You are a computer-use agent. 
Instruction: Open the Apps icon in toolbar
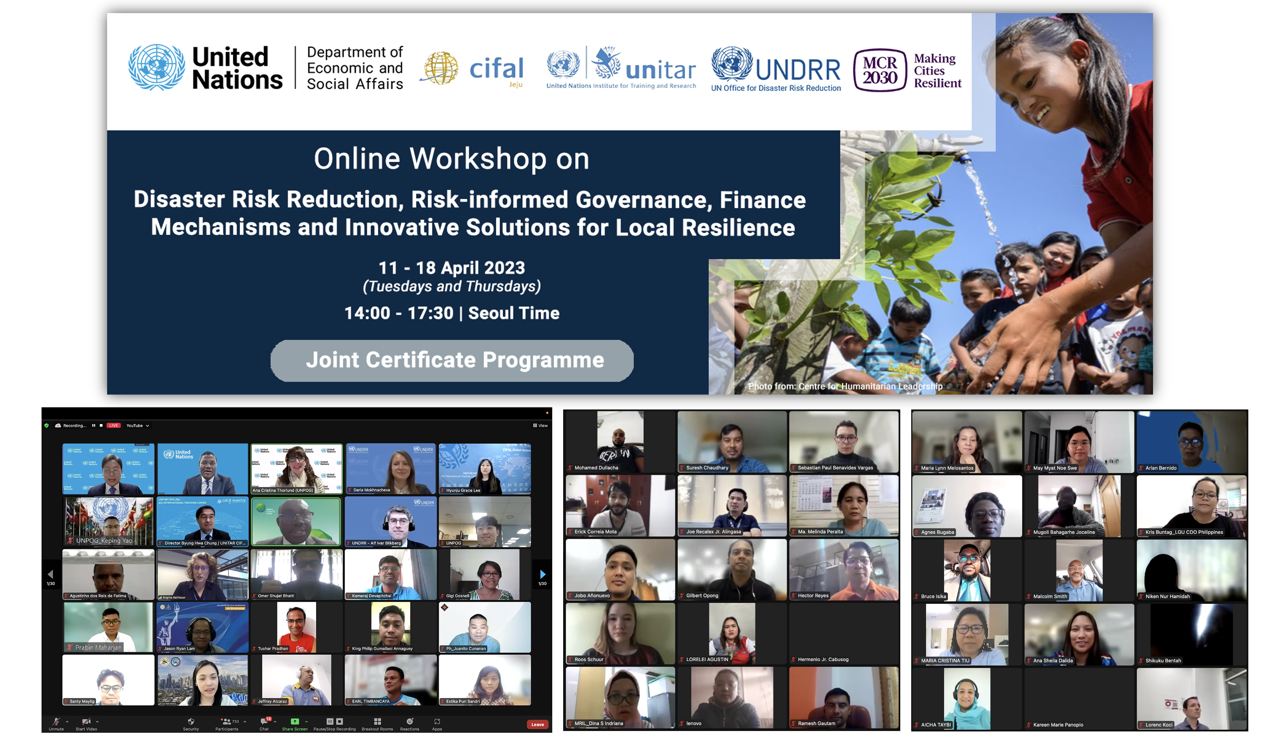437,721
